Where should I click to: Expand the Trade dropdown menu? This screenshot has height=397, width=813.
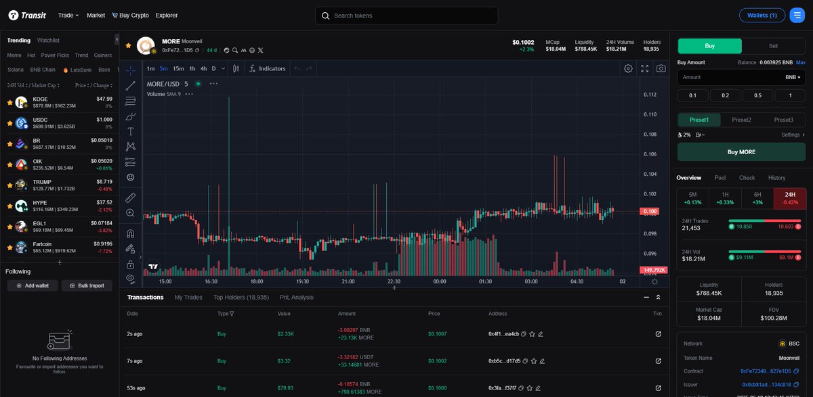pos(68,15)
